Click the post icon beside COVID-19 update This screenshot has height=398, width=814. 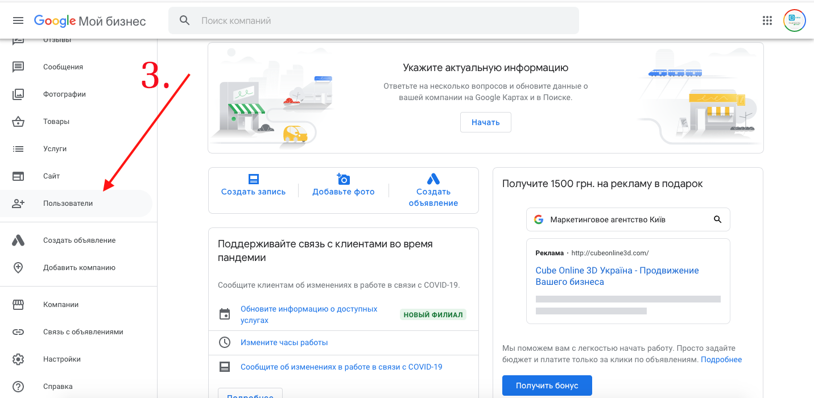(x=225, y=367)
